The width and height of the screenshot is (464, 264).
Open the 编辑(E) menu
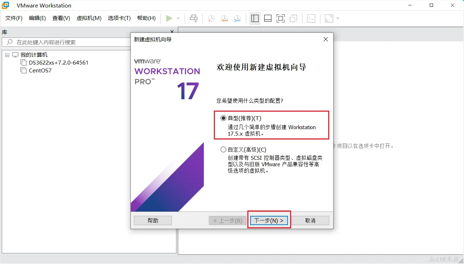(37, 18)
